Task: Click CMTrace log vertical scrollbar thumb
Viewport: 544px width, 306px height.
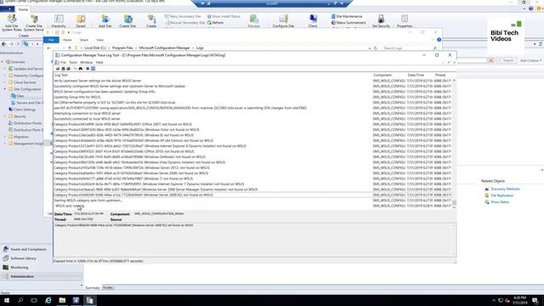Action: pos(454,202)
